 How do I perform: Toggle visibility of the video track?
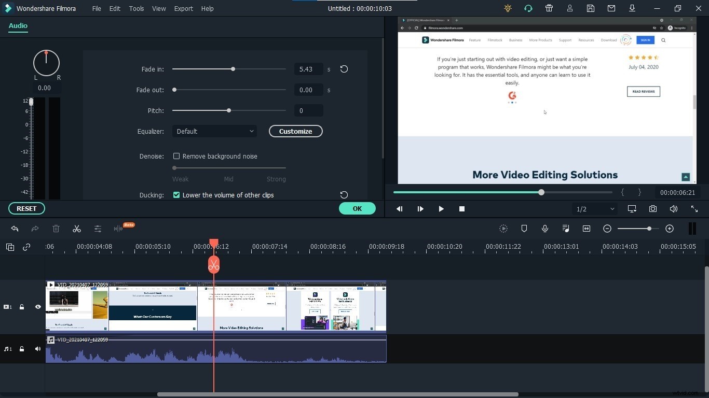(38, 307)
